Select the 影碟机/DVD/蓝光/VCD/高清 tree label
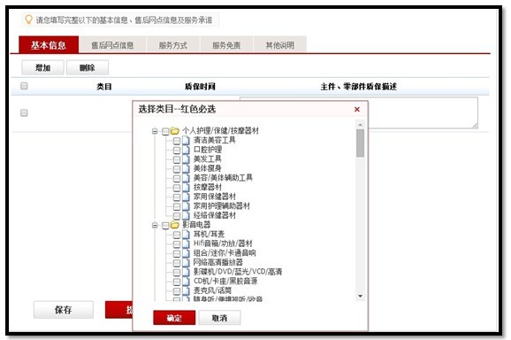 pyautogui.click(x=238, y=272)
